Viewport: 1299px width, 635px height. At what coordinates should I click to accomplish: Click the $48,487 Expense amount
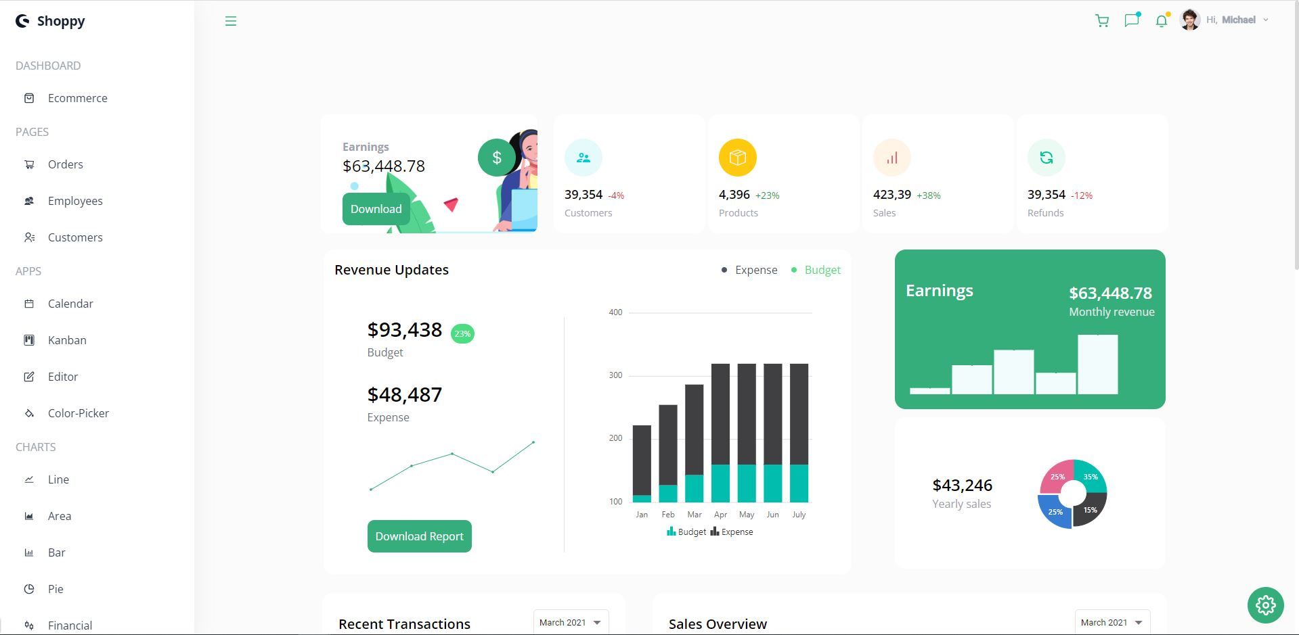point(405,394)
